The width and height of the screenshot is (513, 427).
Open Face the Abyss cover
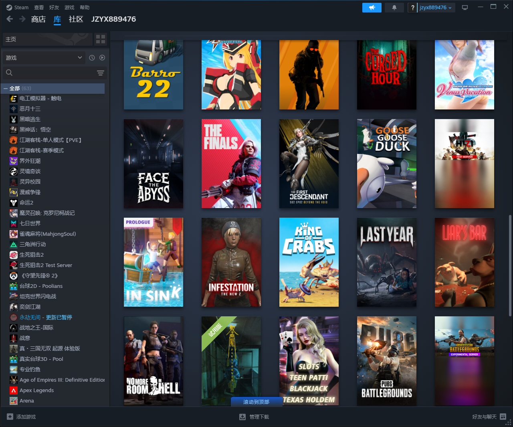coord(153,164)
